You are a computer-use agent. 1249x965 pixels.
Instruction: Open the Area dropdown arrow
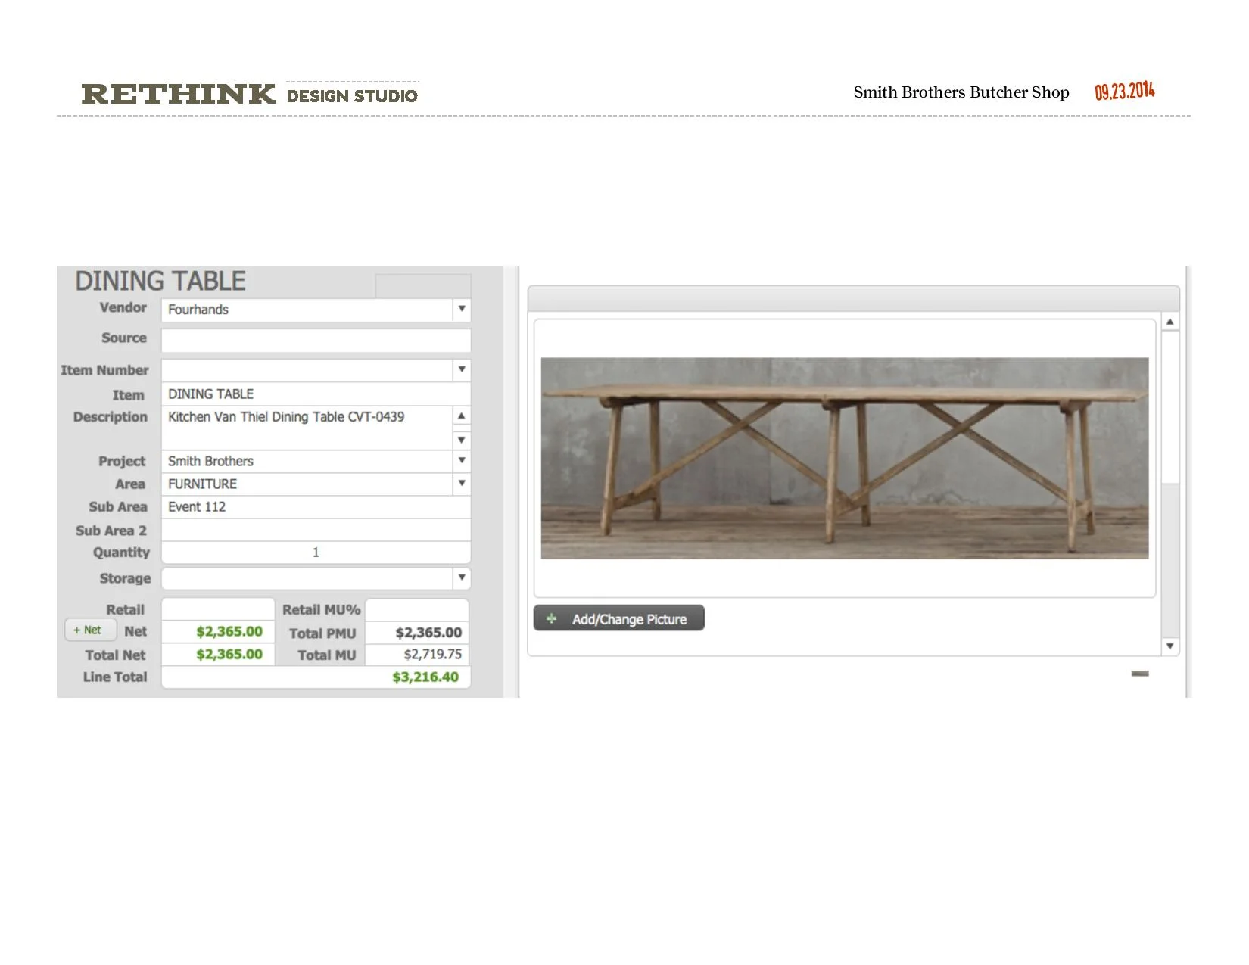(462, 483)
